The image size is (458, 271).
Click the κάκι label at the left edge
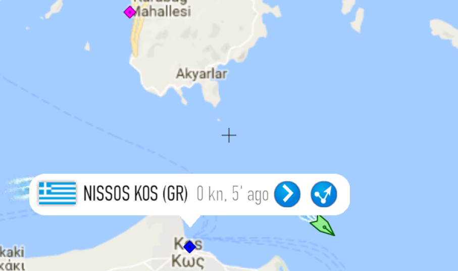pyautogui.click(x=12, y=265)
